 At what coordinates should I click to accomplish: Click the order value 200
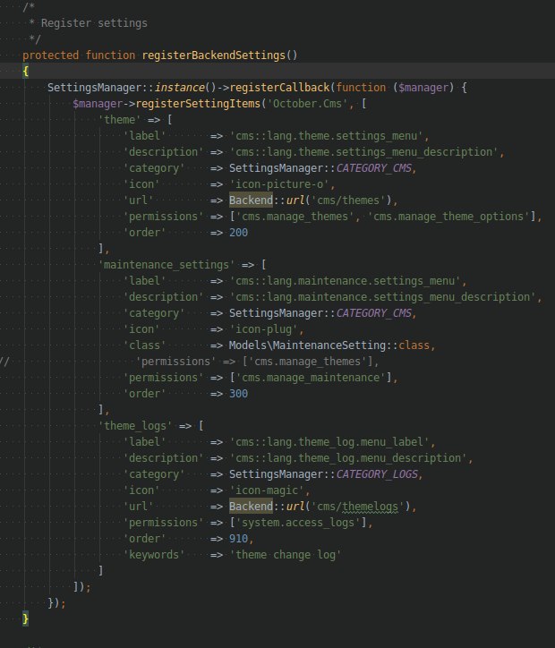pos(238,233)
